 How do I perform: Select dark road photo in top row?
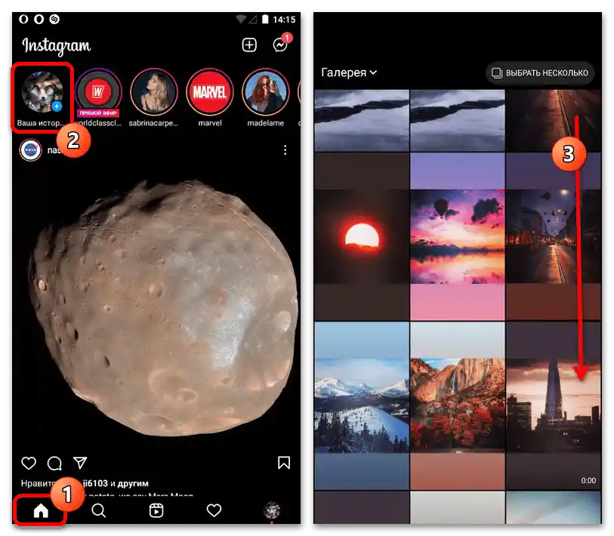pyautogui.click(x=554, y=120)
